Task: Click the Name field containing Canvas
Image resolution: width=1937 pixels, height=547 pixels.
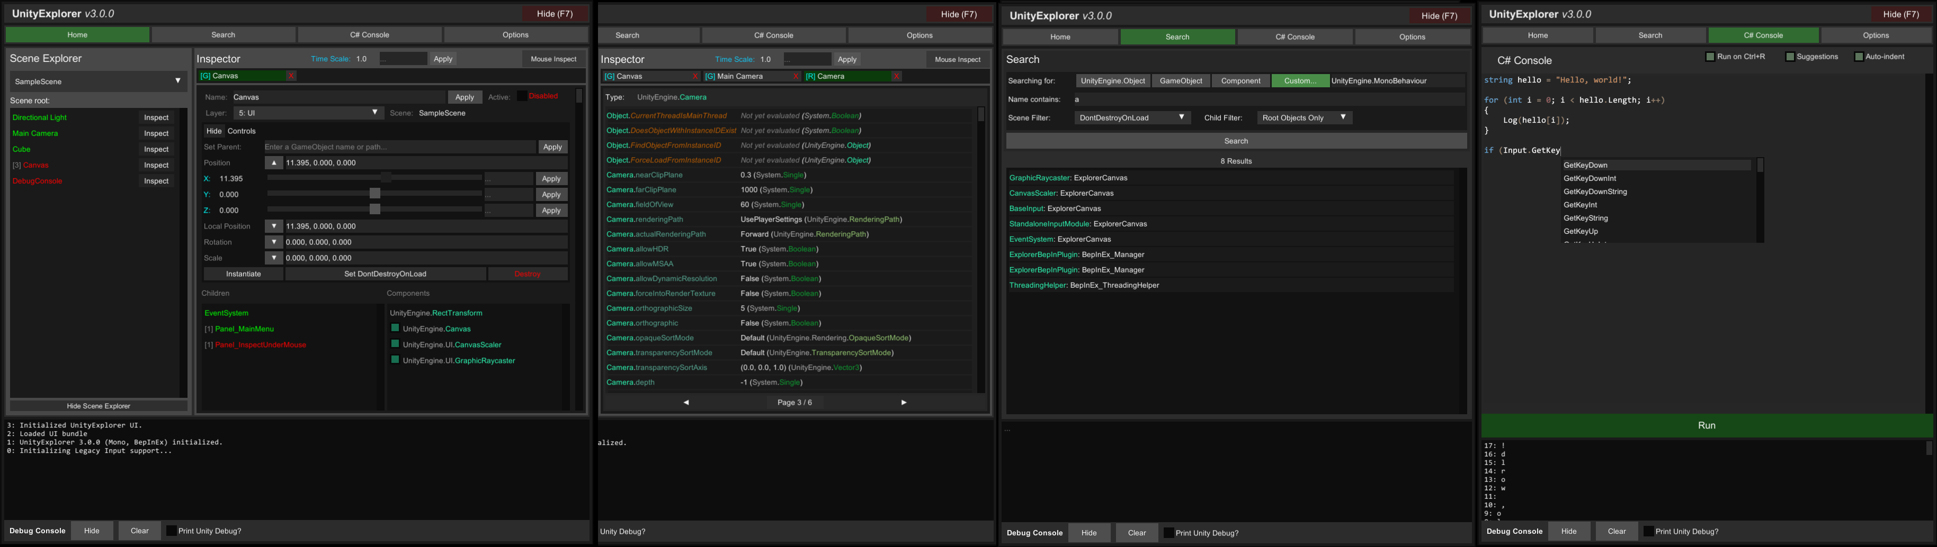Action: pyautogui.click(x=338, y=97)
